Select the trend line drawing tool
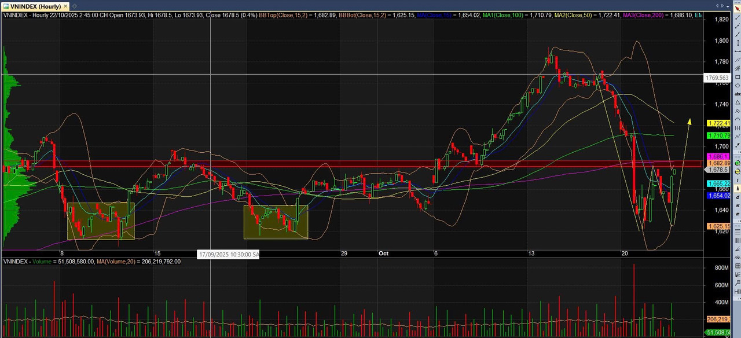741x338 pixels. coord(737,17)
